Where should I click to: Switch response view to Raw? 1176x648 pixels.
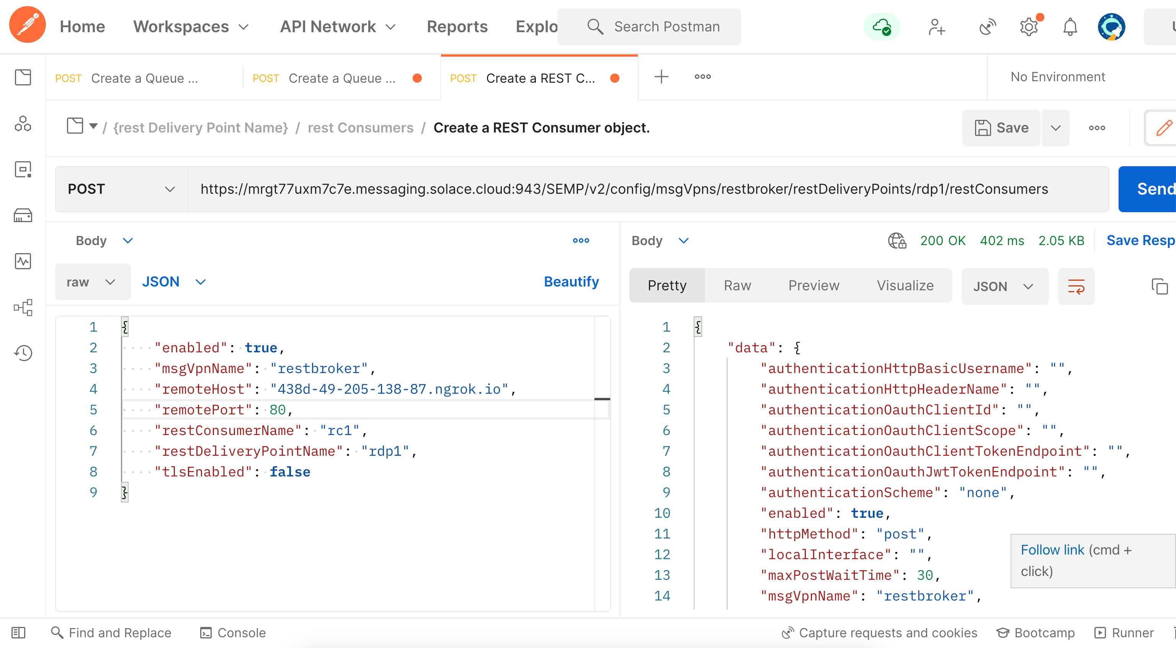coord(737,285)
